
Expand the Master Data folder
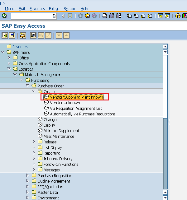(x=27, y=192)
